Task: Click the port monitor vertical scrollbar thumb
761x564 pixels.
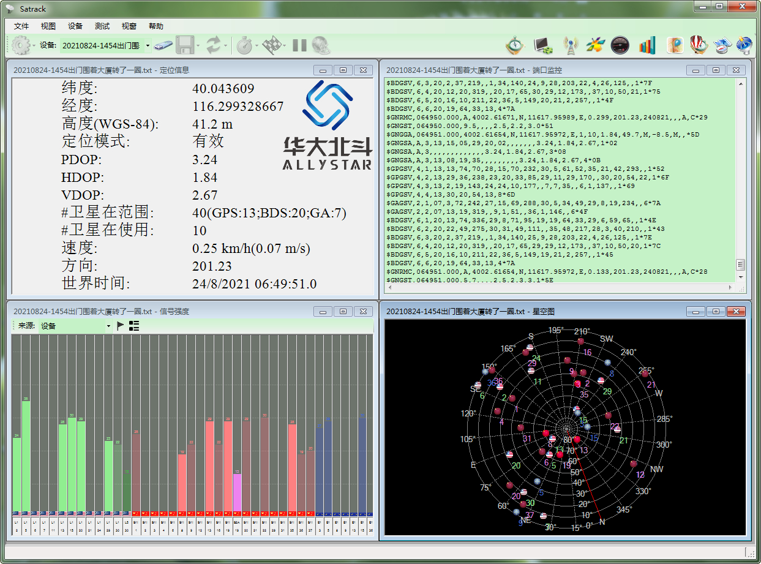Action: coord(740,265)
